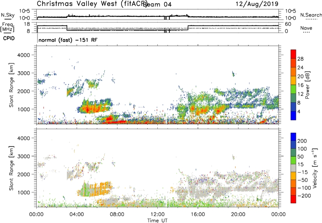This screenshot has width=322, height=223.
Task: Click the Time UT axis label
Action: click(x=157, y=221)
